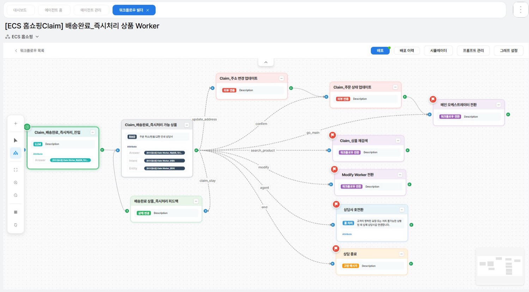Click the zoom in magnifier icon
Image resolution: width=529 pixels, height=292 pixels.
16,182
